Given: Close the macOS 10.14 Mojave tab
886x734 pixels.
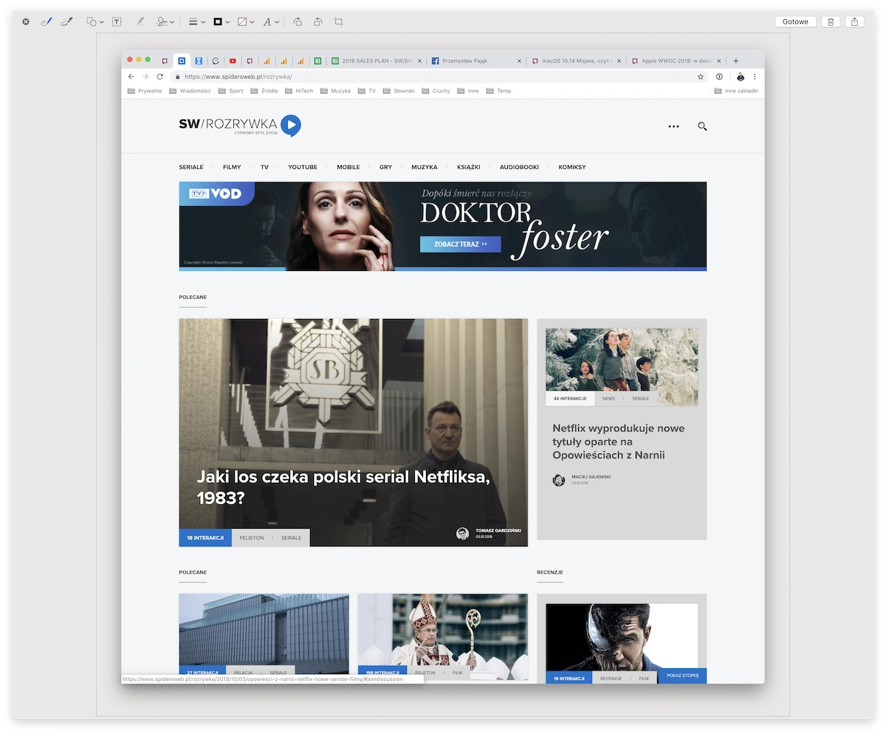Looking at the screenshot, I should click(x=618, y=61).
